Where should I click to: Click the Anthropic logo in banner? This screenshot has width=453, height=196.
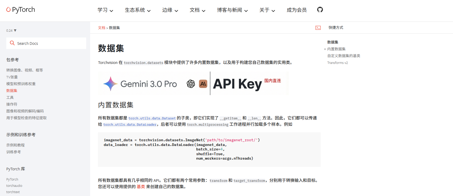click(203, 84)
